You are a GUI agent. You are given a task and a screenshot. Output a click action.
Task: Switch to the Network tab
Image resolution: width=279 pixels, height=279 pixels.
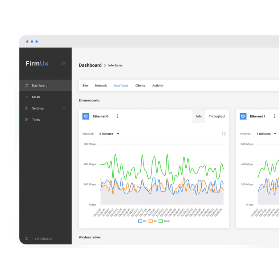101,86
